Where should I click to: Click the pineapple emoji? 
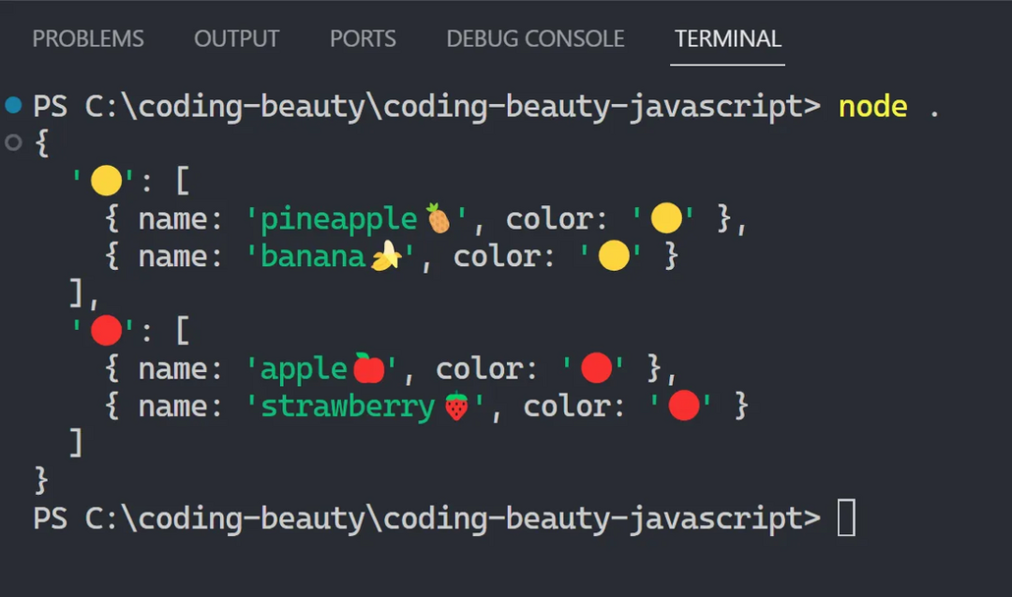439,218
